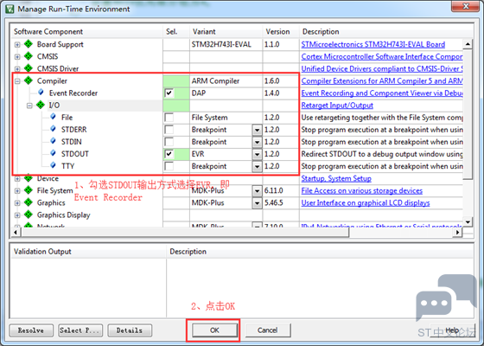Click the Validation Output column header
The width and height of the screenshot is (484, 346).
tap(88, 252)
